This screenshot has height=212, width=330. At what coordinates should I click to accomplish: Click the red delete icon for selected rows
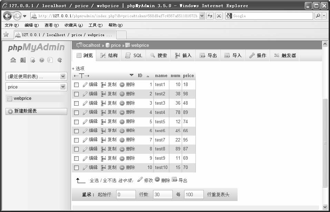click(157, 179)
